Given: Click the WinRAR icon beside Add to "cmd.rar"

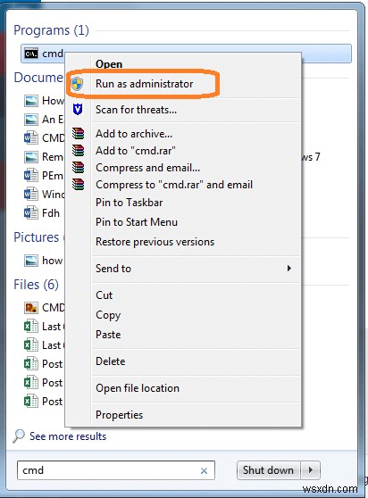Looking at the screenshot, I should tap(79, 150).
